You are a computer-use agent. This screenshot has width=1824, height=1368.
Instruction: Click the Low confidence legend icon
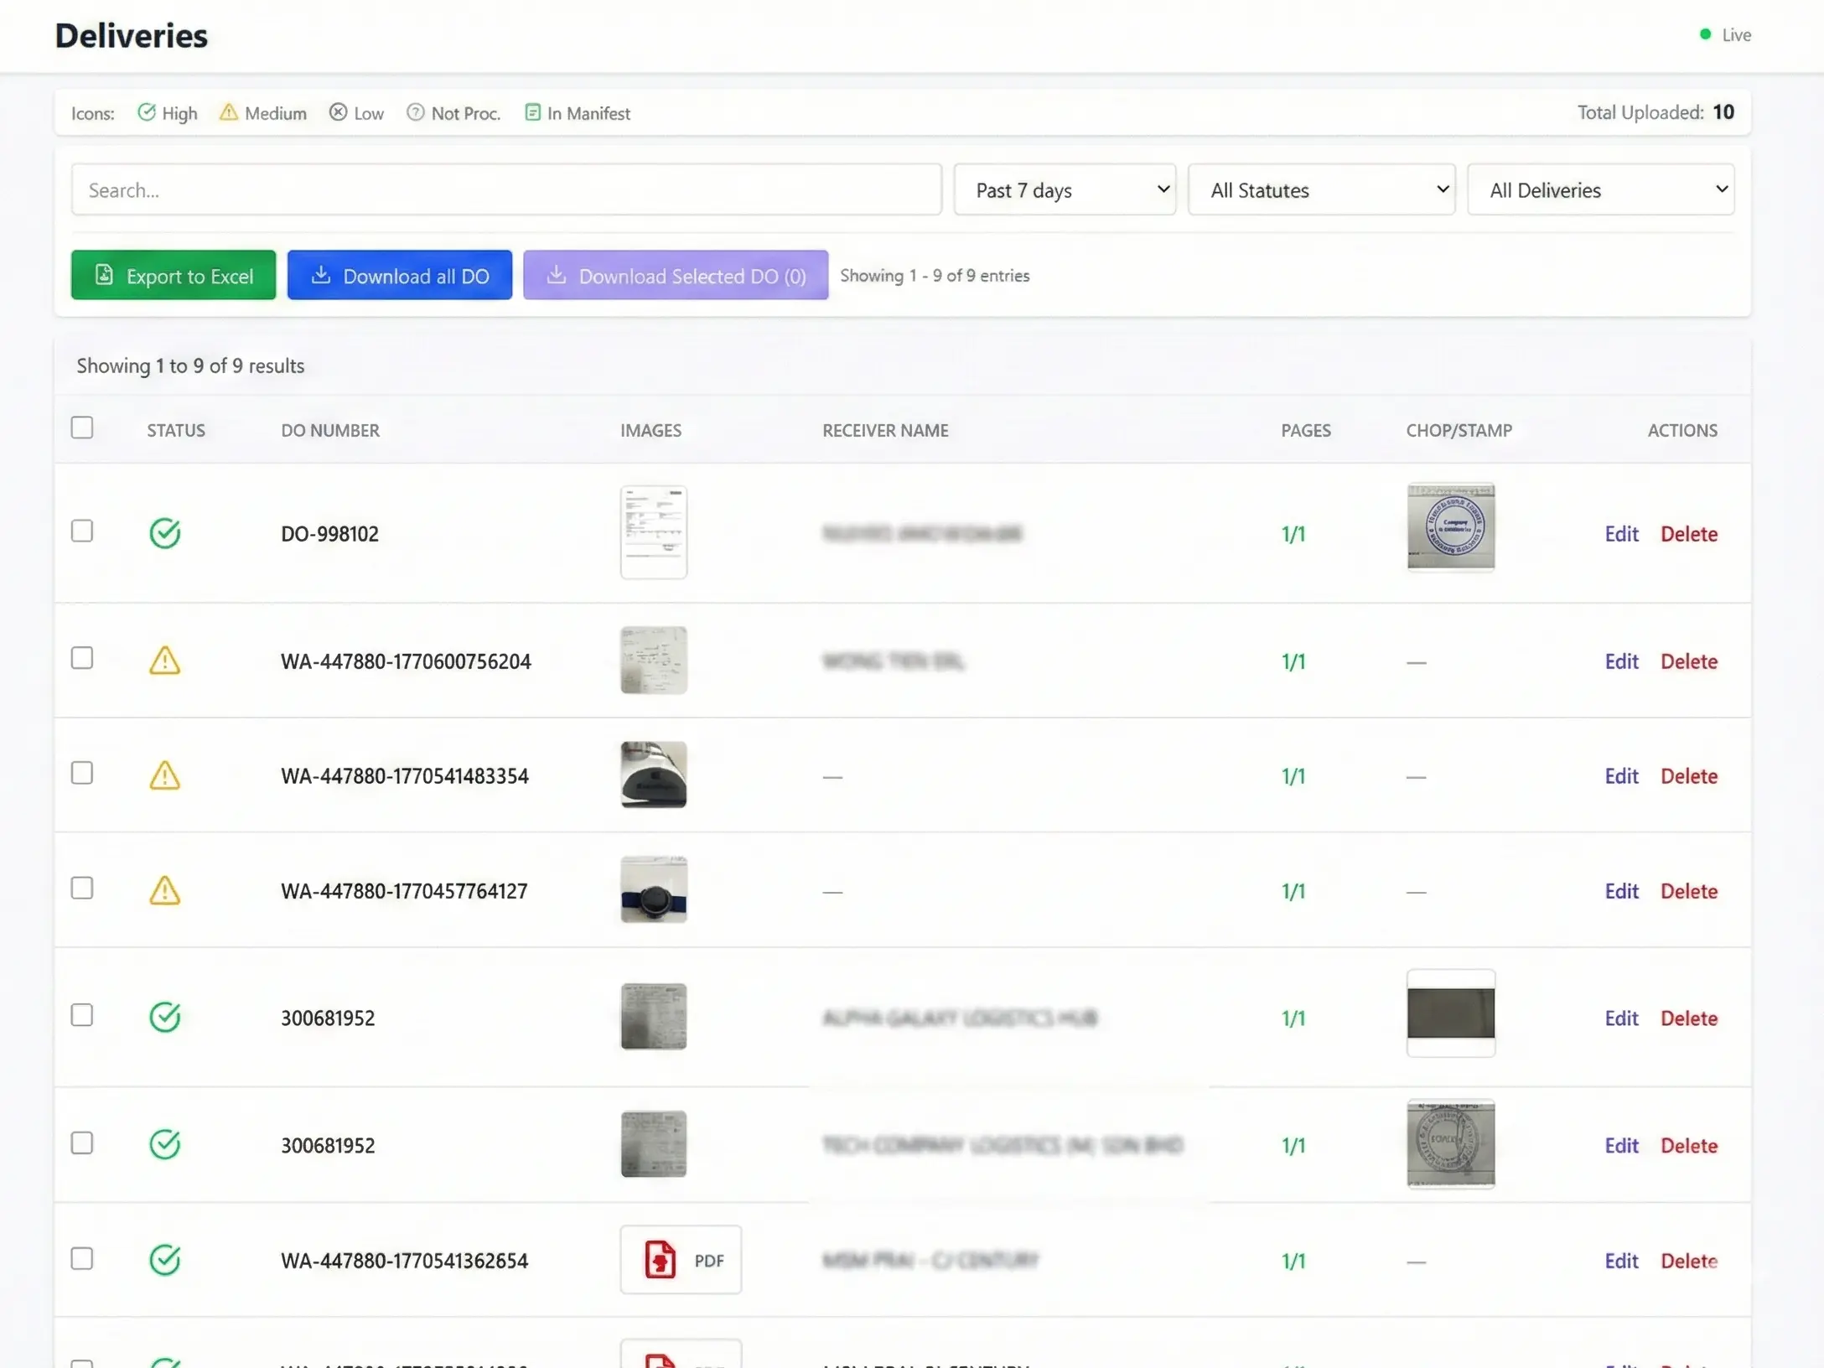(x=338, y=112)
